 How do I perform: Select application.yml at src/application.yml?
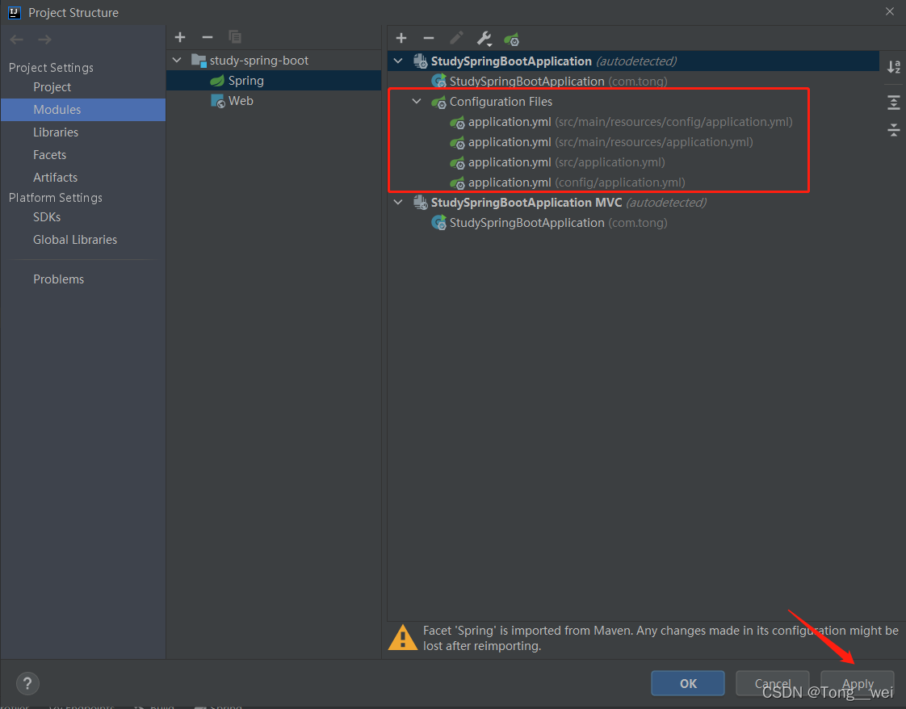coord(633,162)
